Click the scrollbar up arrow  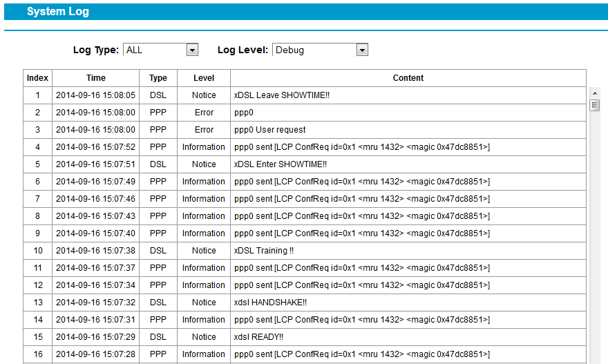(595, 93)
